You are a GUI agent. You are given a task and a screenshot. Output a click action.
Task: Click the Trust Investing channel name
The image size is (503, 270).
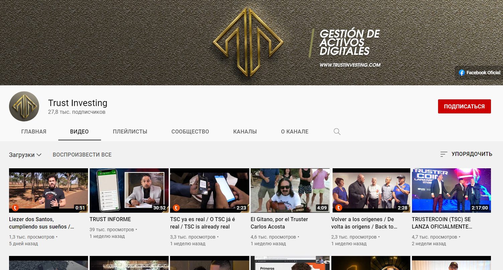click(78, 103)
